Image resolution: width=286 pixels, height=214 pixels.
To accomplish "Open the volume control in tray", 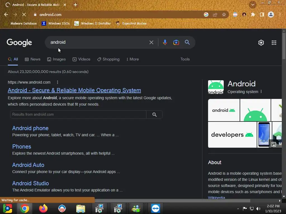I will [258, 208].
